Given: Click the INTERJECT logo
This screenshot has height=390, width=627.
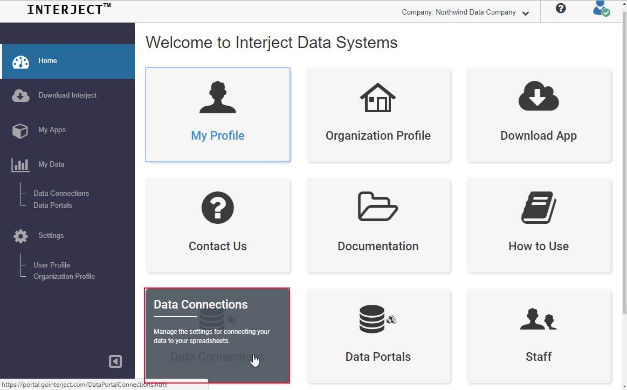Looking at the screenshot, I should [x=69, y=9].
